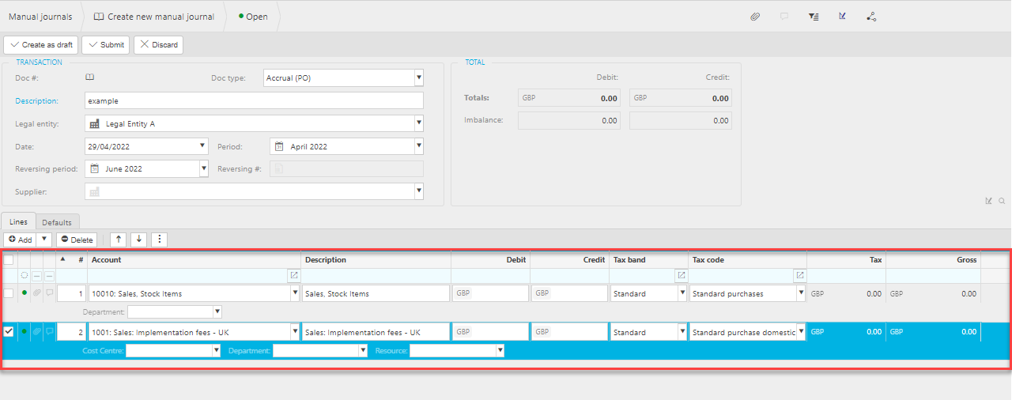This screenshot has height=400, width=1012.
Task: Open Account filter lookup icon in filter row
Action: pos(294,275)
